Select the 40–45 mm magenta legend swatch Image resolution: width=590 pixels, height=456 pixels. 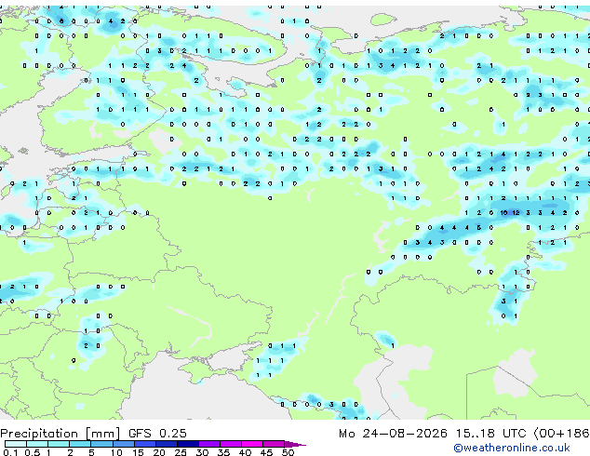pos(252,444)
